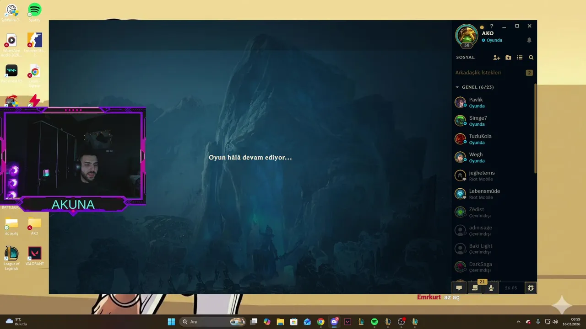Open Spotify from the taskbar
The width and height of the screenshot is (586, 329).
click(374, 322)
